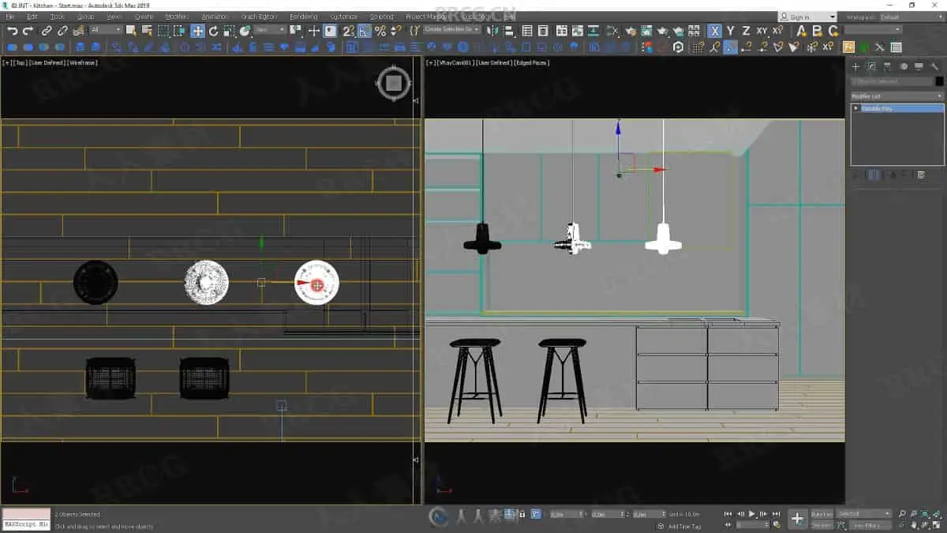Open the Graph Editors menu
Image resolution: width=947 pixels, height=533 pixels.
(x=259, y=17)
